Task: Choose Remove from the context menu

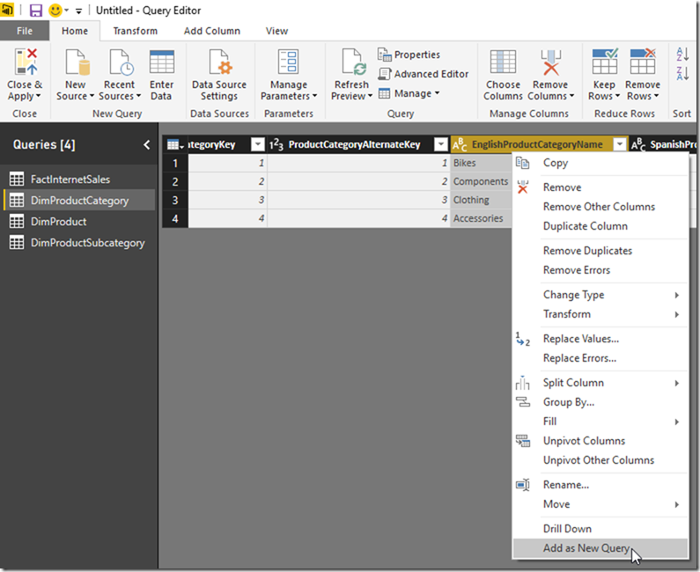Action: coord(601,187)
